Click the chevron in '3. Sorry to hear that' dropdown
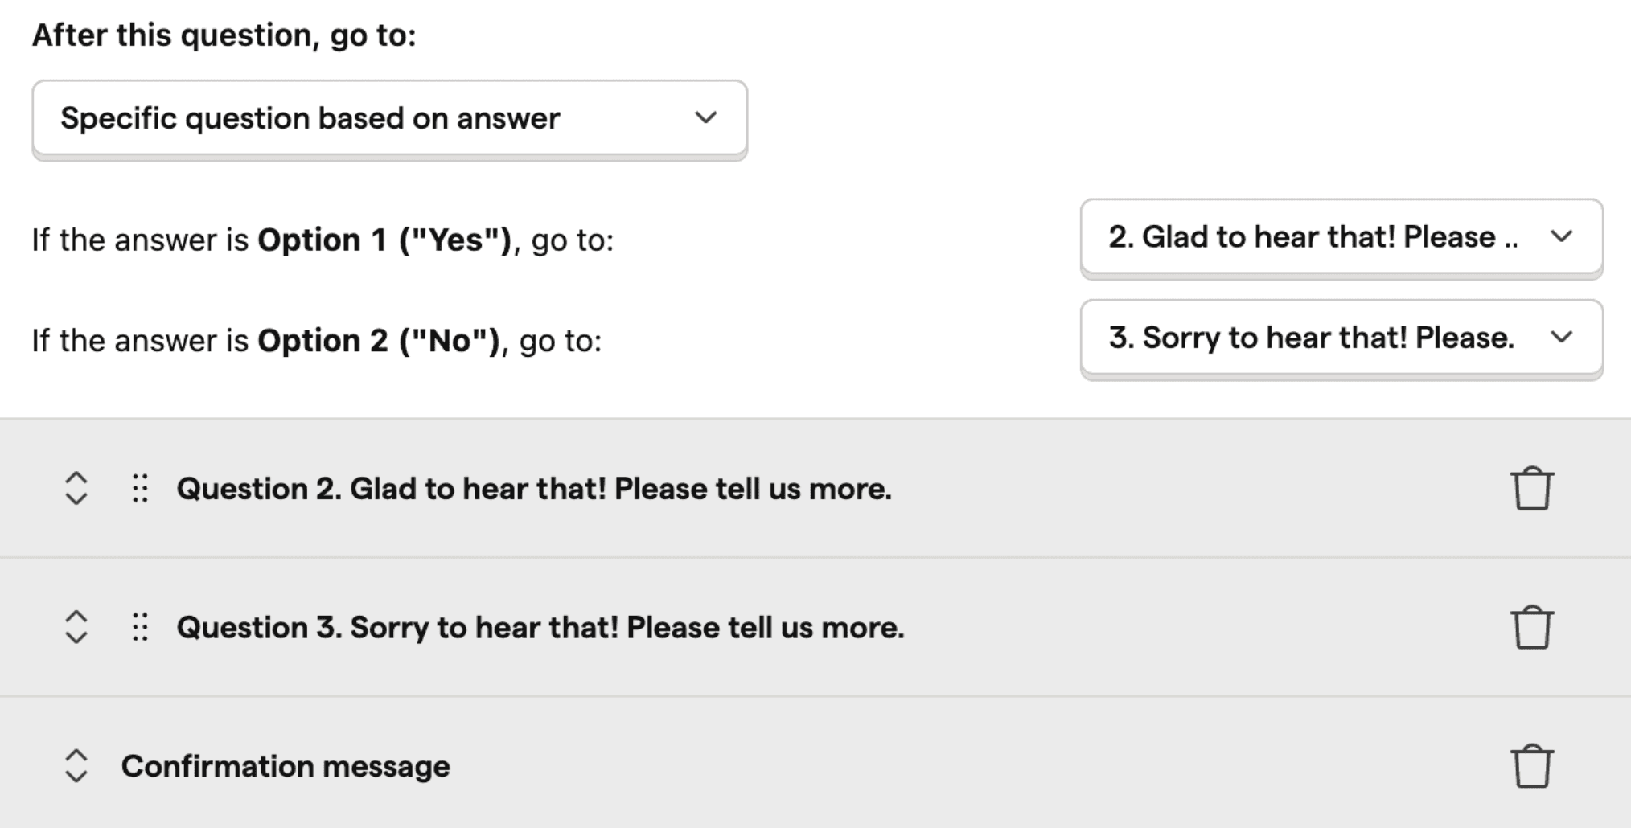The height and width of the screenshot is (828, 1631). tap(1561, 338)
